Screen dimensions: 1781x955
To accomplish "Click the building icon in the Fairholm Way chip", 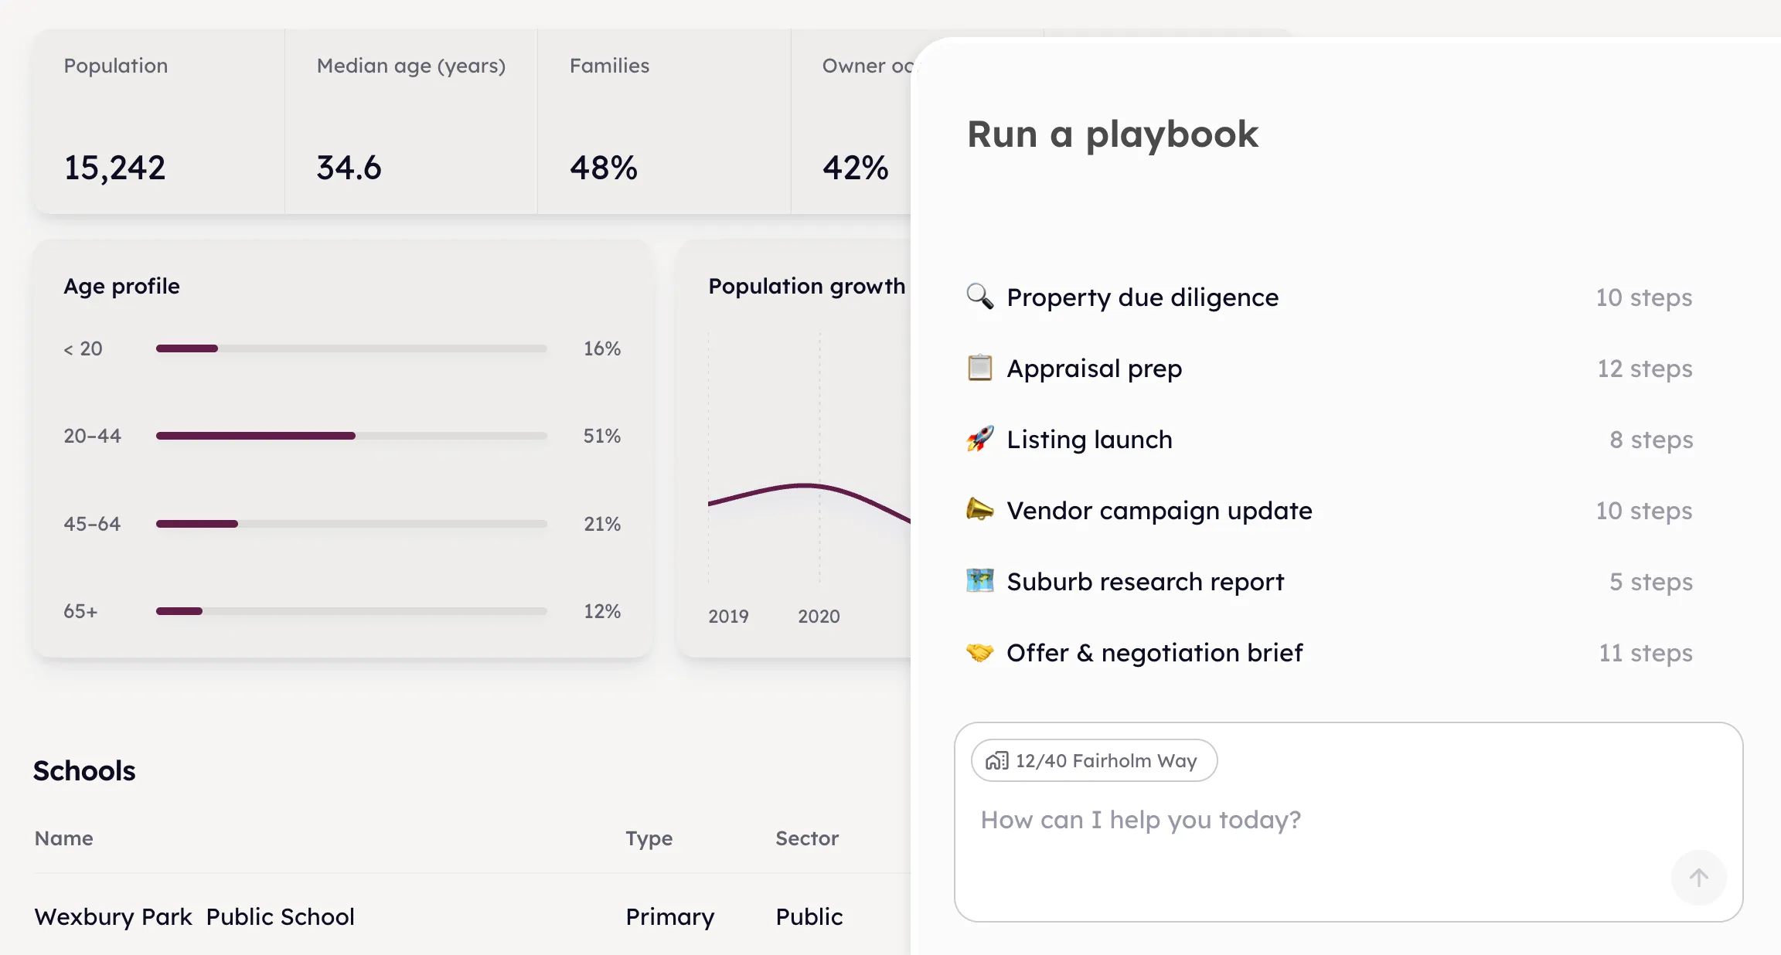I will click(997, 761).
